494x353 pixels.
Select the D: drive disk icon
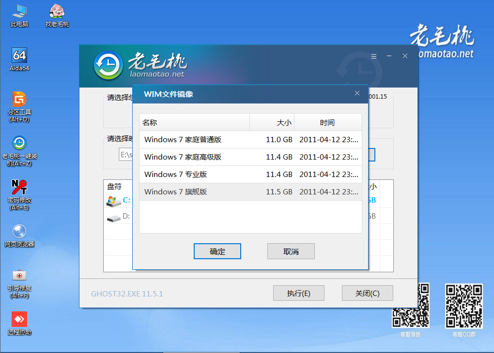click(x=113, y=218)
